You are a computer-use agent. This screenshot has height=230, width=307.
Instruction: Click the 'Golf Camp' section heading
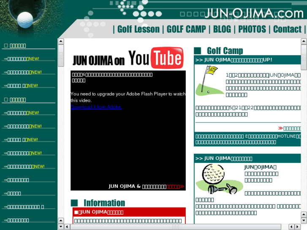tap(225, 51)
